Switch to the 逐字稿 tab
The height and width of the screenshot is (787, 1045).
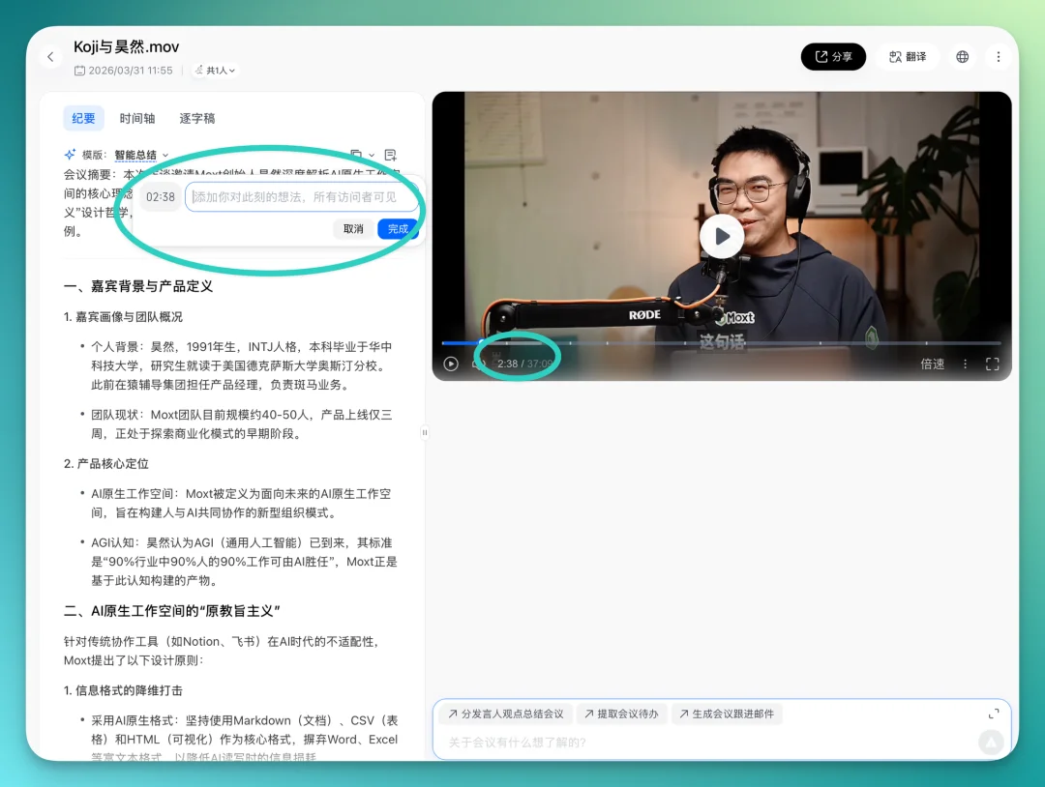click(x=196, y=118)
